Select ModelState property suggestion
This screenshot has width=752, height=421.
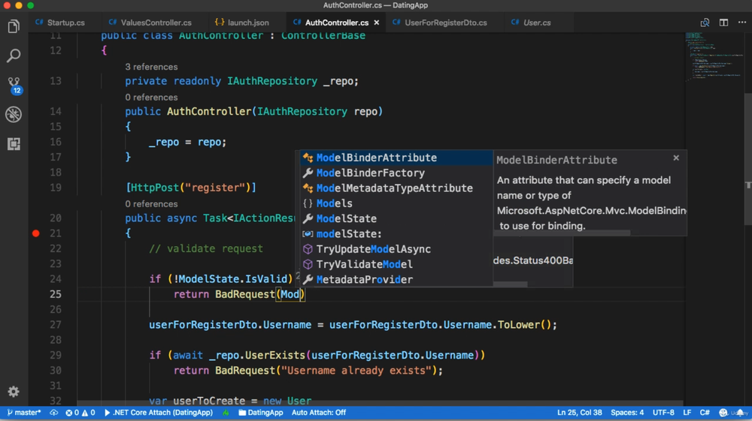point(396,218)
